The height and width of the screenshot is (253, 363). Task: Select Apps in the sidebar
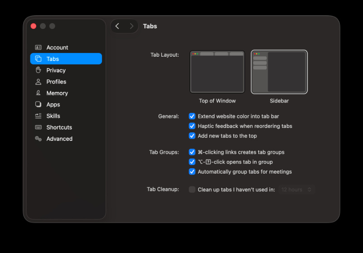[x=66, y=104]
